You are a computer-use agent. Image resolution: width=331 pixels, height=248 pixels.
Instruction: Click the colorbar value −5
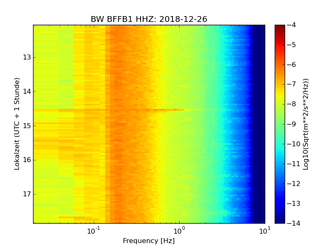[291, 45]
